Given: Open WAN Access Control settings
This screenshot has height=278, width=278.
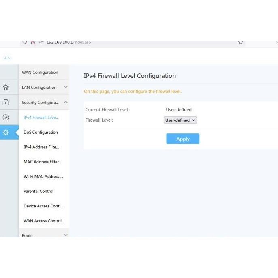Looking at the screenshot, I should (44, 221).
